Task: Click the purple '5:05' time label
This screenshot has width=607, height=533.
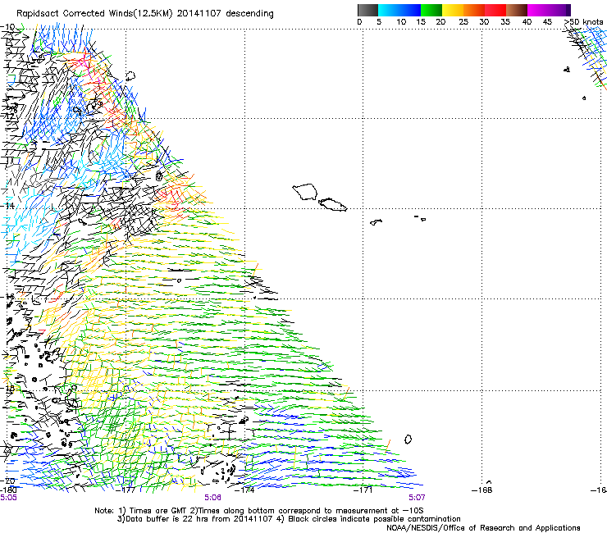Action: [x=8, y=498]
